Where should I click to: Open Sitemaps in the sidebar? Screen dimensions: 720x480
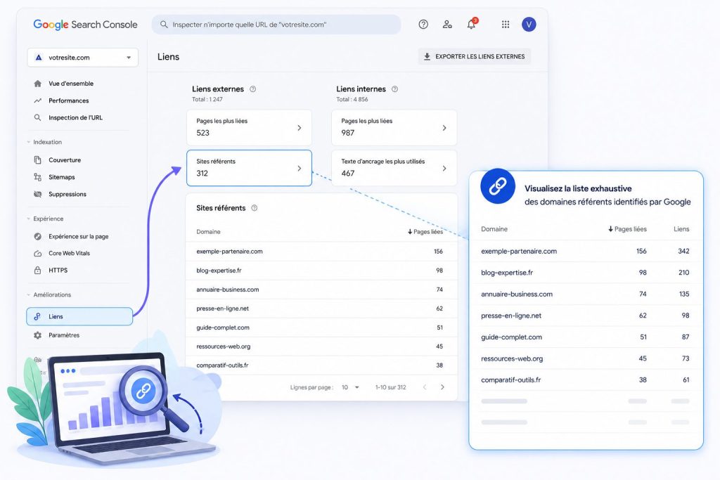click(x=62, y=177)
